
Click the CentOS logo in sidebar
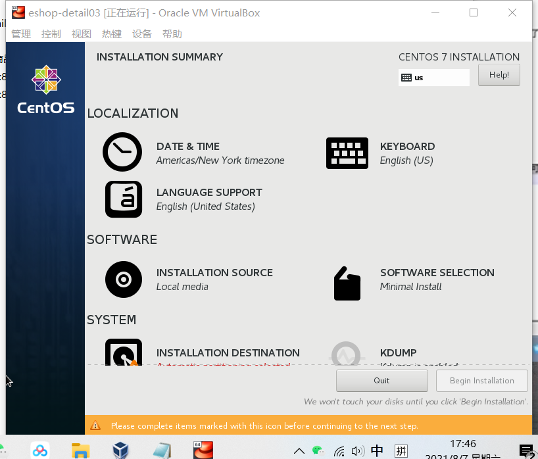tap(46, 90)
